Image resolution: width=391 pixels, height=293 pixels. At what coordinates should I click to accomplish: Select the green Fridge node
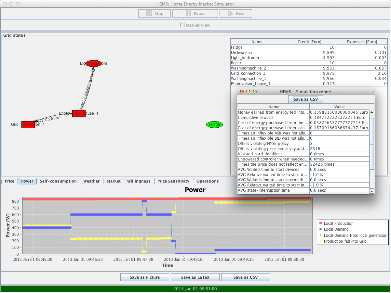coord(214,124)
